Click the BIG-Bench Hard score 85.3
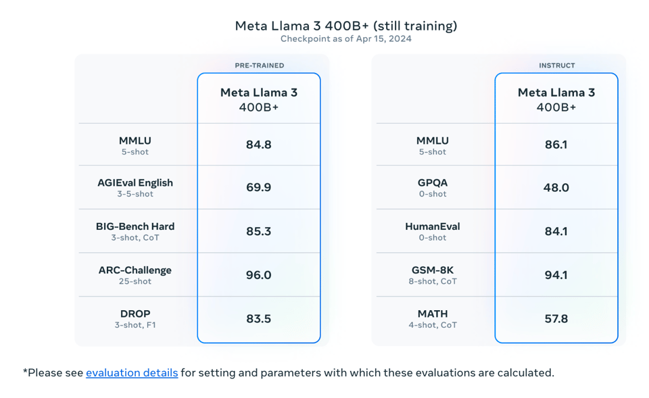 [x=259, y=231]
